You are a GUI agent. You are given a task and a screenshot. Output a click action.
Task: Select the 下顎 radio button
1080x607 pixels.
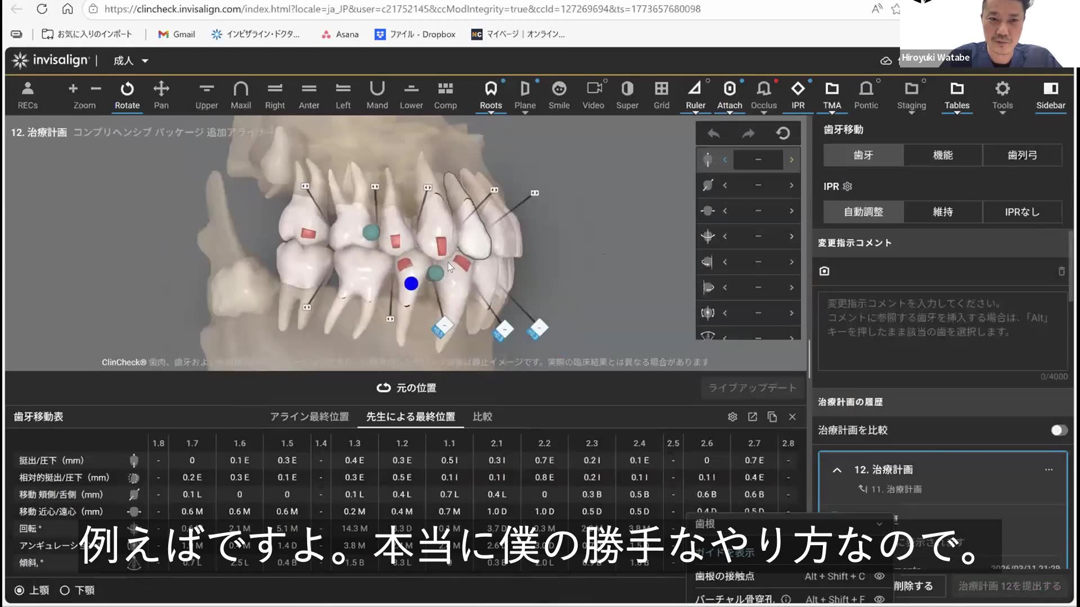pos(64,590)
